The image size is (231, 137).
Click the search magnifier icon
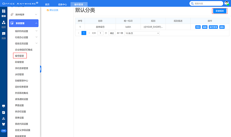(192, 3)
